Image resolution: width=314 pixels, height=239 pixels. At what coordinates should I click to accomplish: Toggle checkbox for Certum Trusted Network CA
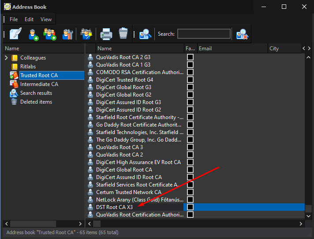tap(190, 192)
